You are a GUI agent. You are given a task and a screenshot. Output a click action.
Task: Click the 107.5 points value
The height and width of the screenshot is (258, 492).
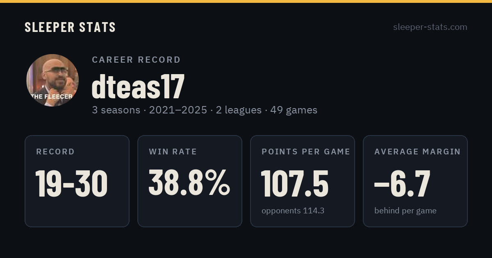pos(295,183)
